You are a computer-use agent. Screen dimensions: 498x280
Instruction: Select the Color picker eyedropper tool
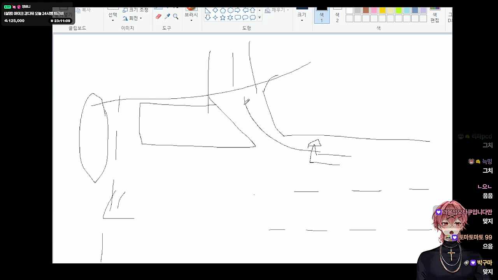(x=167, y=17)
